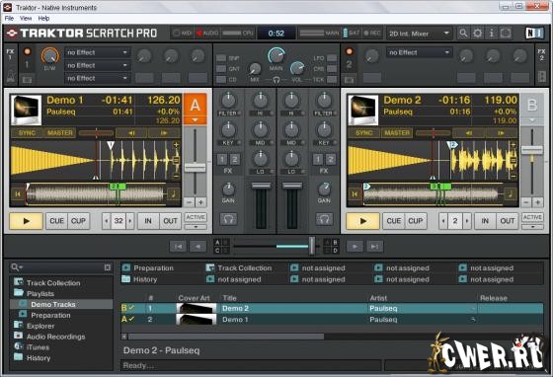Open third no Effect dropdown FX1

click(x=98, y=78)
